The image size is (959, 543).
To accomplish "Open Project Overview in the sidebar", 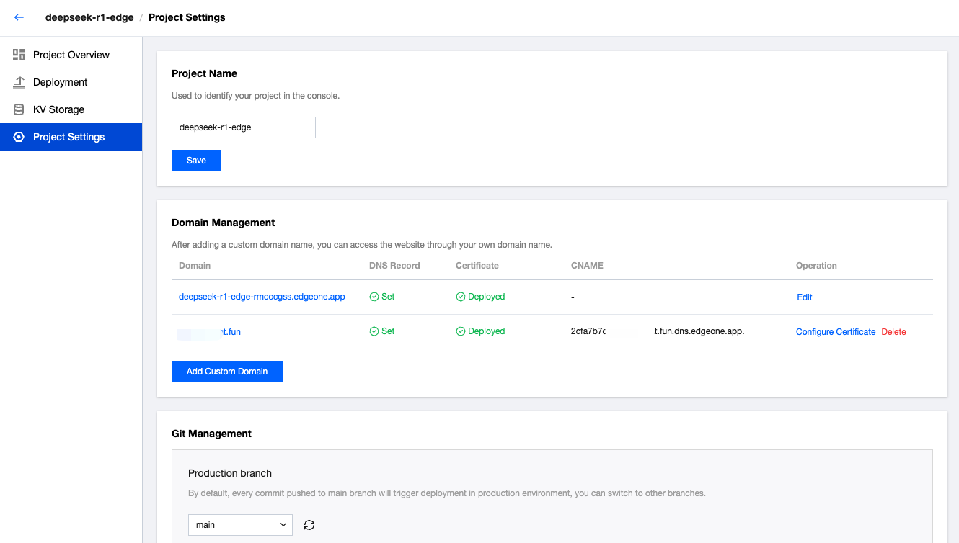I will click(71, 55).
